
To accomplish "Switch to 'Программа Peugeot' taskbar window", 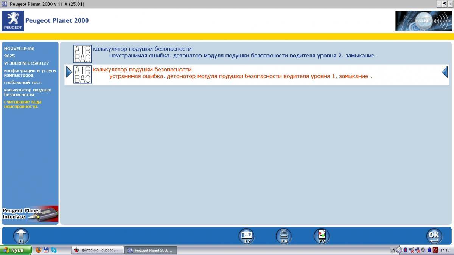I will 98,250.
